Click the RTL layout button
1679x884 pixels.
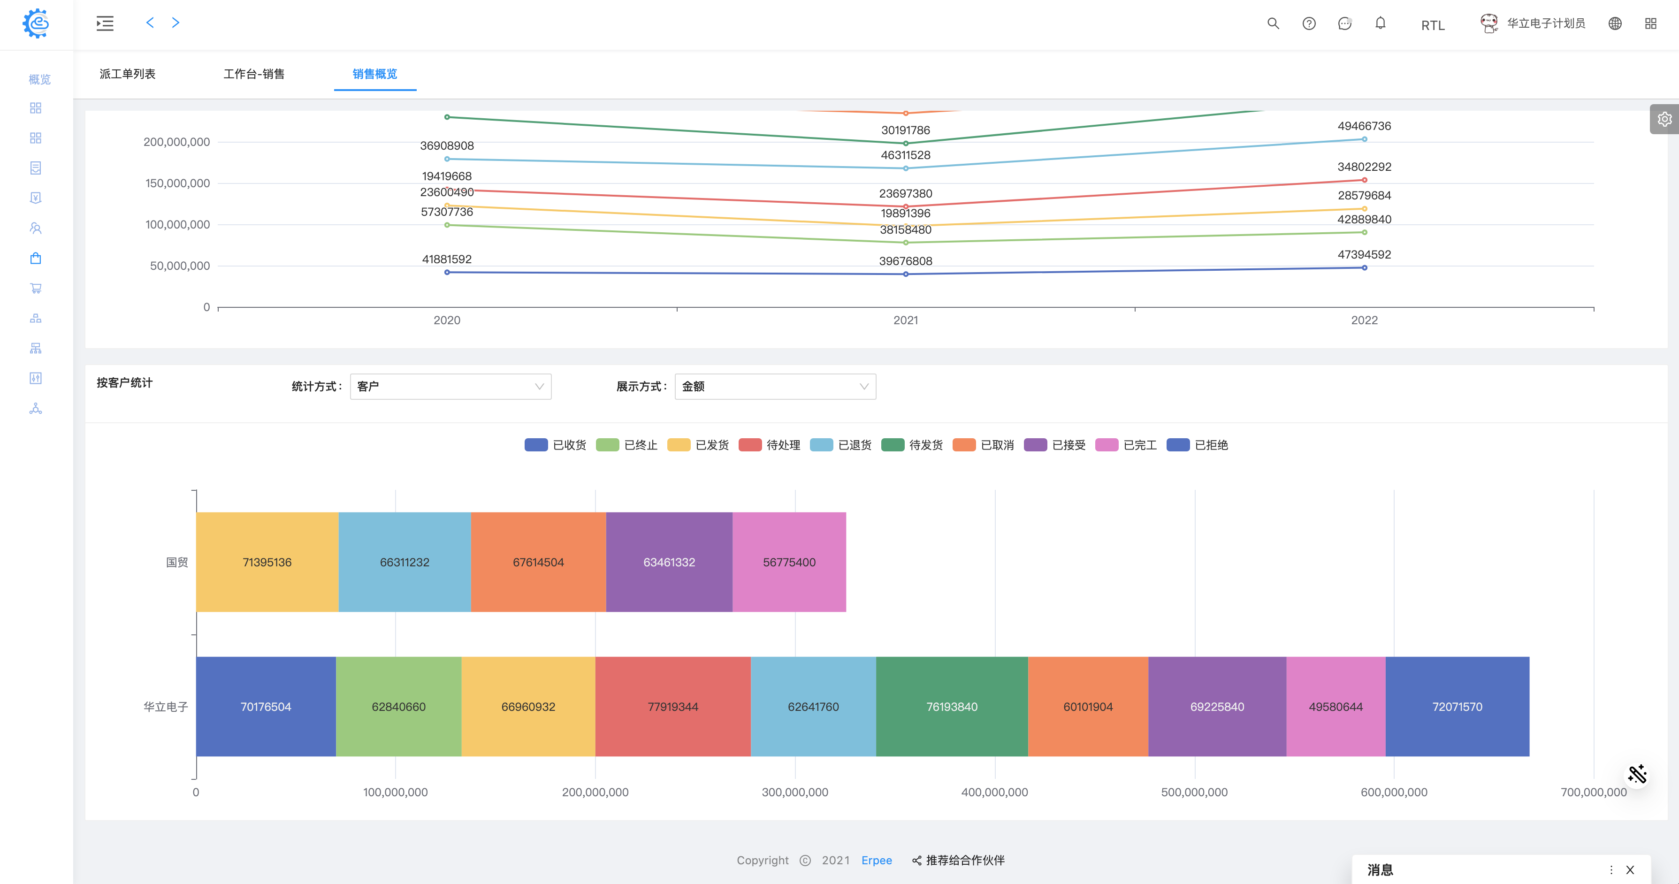click(x=1433, y=25)
